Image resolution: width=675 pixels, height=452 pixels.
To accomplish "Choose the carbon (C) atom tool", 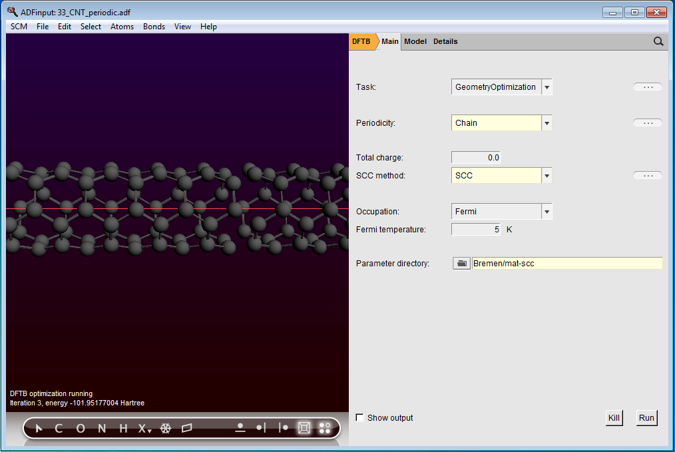I will pos(59,428).
